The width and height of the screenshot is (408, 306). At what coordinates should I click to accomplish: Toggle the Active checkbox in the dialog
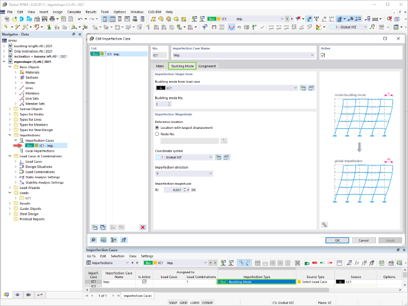tap(323, 55)
